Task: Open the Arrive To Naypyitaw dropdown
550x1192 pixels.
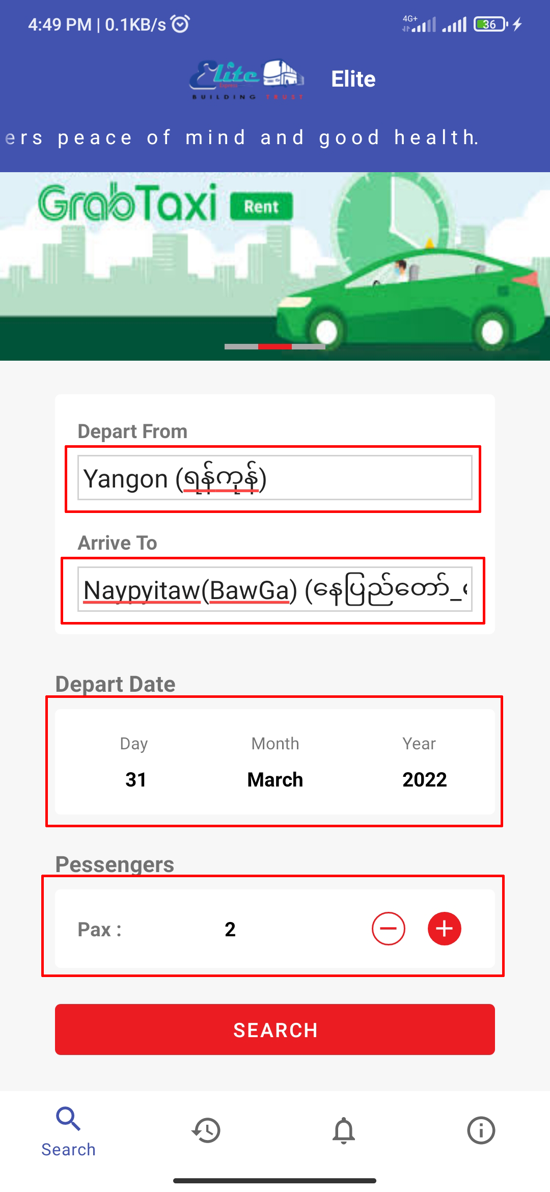Action: (x=274, y=589)
